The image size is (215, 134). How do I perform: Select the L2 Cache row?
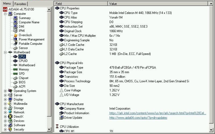coord(132,54)
